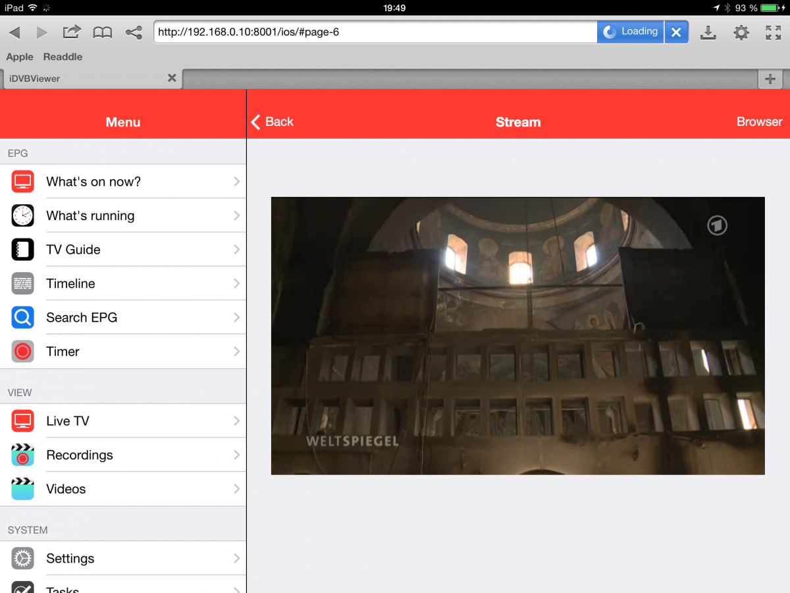Open the Recordings clapperboard icon

click(23, 455)
